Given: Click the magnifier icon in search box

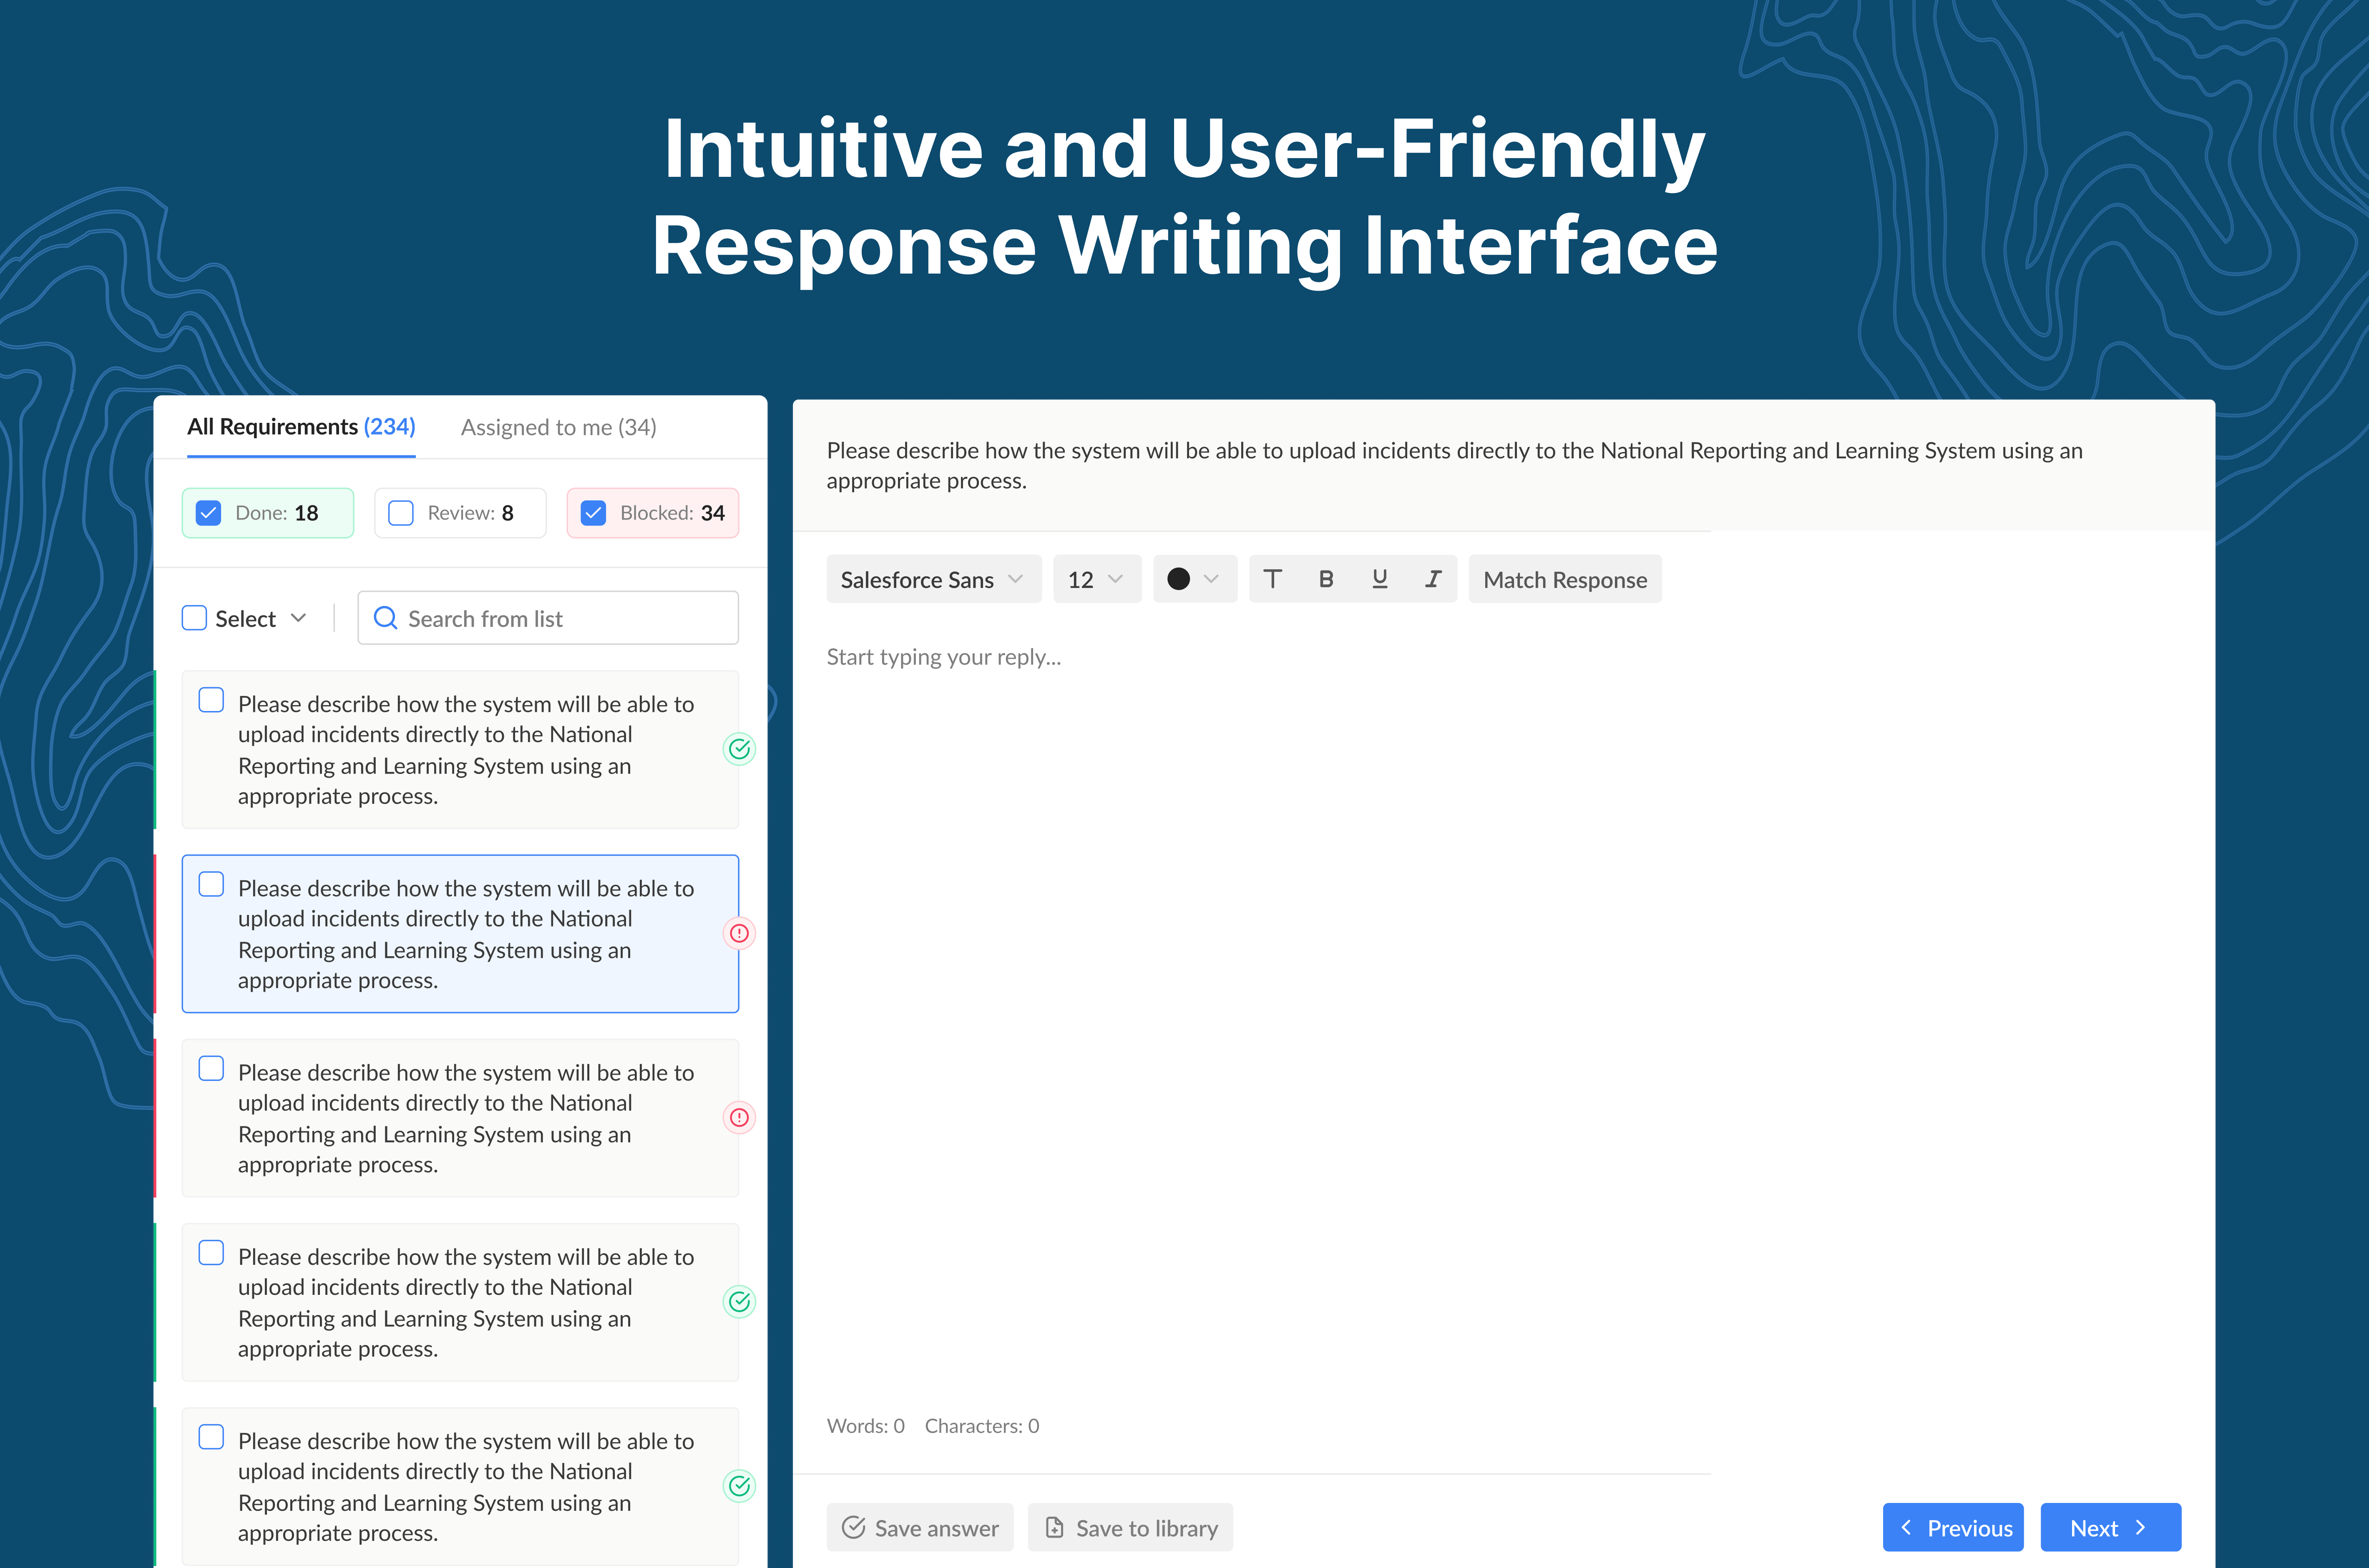Looking at the screenshot, I should pos(385,618).
